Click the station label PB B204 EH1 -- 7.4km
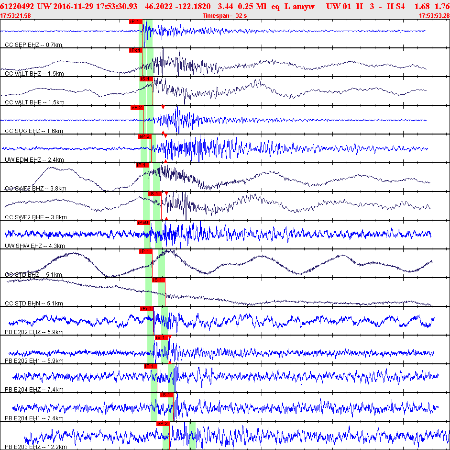 click(34, 418)
